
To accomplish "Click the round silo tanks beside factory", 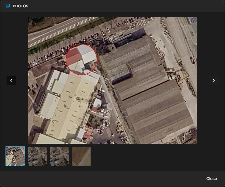I will point(104,113).
